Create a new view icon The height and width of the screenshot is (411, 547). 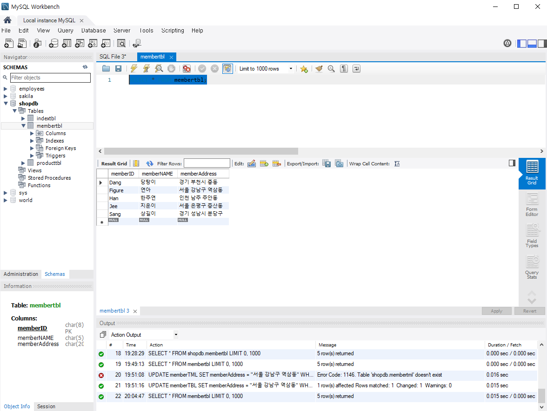point(80,43)
